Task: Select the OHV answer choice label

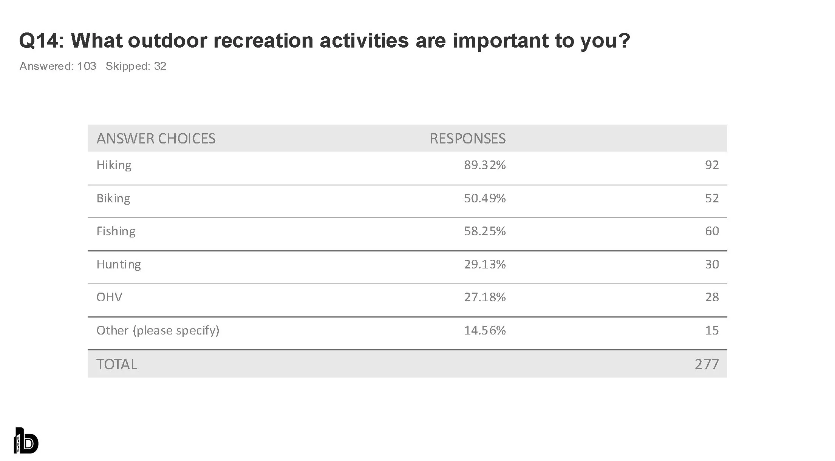Action: 109,297
